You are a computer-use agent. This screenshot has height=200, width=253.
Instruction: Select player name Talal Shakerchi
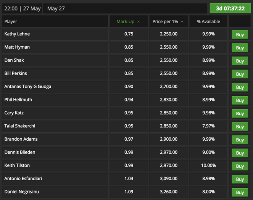click(x=20, y=126)
